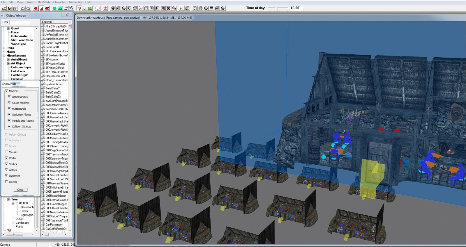Click the red NavMesh editing toolbar icon

point(105,8)
